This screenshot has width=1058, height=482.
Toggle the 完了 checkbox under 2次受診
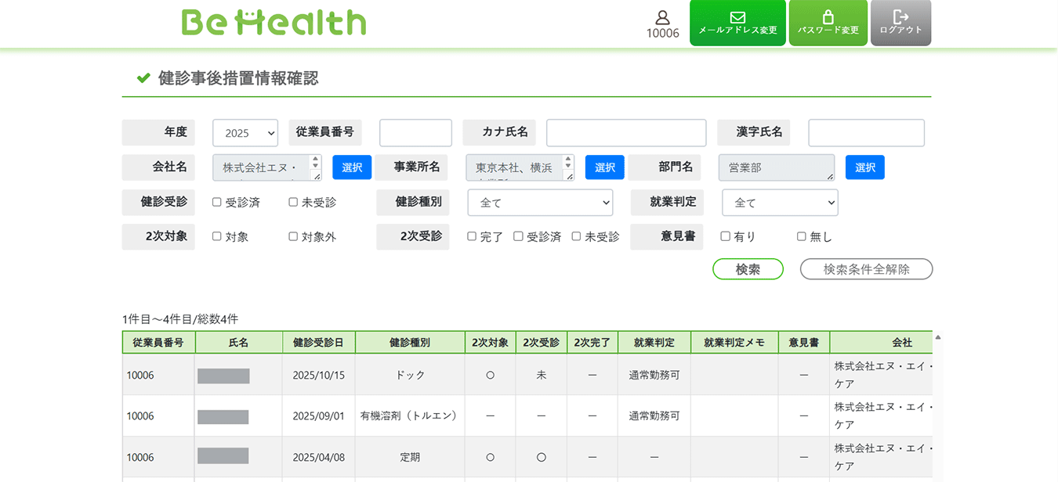tap(472, 236)
